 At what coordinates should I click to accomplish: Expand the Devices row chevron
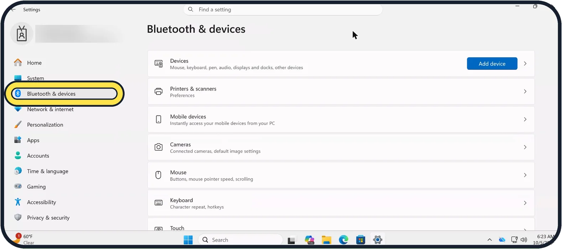(x=525, y=64)
